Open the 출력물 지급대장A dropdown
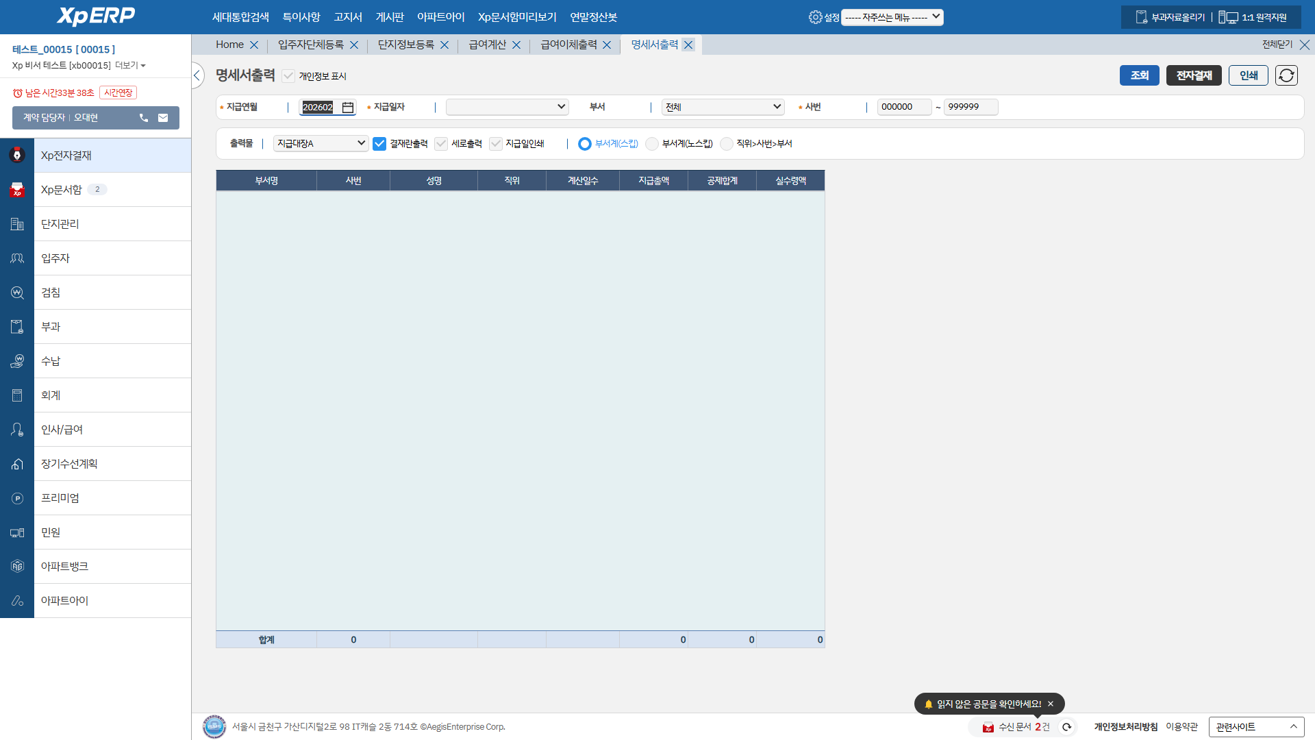This screenshot has width=1315, height=740. [x=321, y=143]
